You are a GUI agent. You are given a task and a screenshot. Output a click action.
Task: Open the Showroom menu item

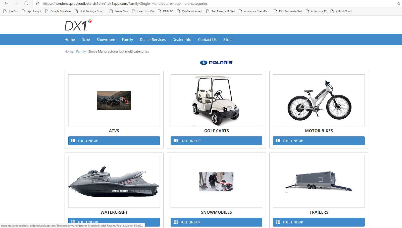tap(106, 40)
